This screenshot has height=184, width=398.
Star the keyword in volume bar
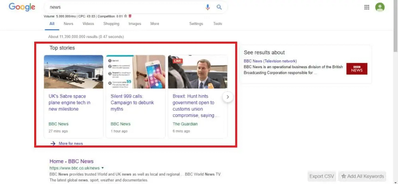coord(125,16)
